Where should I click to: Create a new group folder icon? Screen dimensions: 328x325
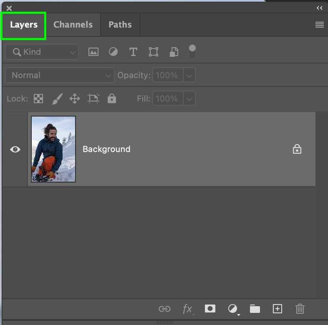tap(255, 309)
